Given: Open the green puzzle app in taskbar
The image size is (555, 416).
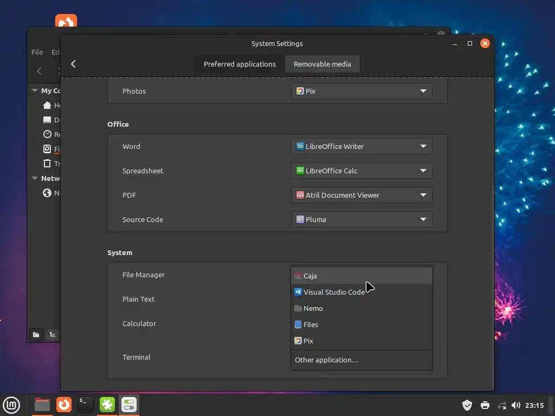Looking at the screenshot, I should click(107, 405).
